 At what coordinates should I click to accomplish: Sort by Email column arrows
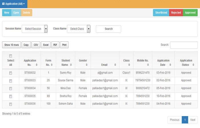pos(115,65)
